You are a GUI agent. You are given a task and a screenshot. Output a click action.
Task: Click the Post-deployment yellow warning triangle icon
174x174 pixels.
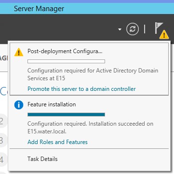(x=19, y=52)
